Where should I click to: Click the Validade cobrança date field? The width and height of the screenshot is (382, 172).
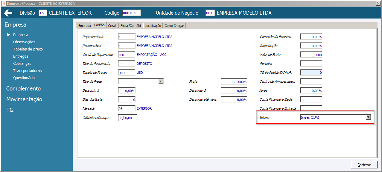[x=127, y=118]
